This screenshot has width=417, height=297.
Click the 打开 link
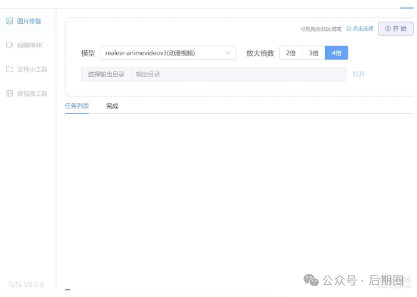pos(359,74)
